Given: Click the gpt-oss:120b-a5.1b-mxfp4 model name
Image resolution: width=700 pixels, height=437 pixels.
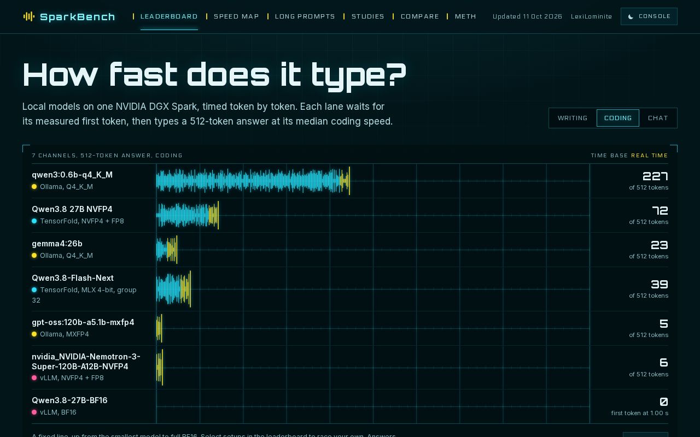Looking at the screenshot, I should pos(83,322).
